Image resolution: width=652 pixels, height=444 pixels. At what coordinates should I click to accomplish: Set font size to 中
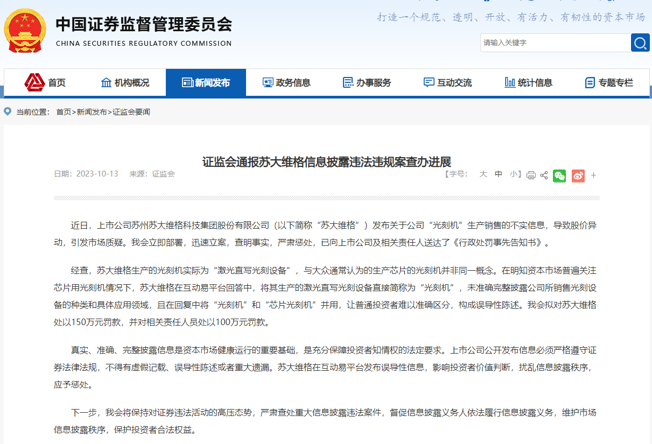pos(499,174)
